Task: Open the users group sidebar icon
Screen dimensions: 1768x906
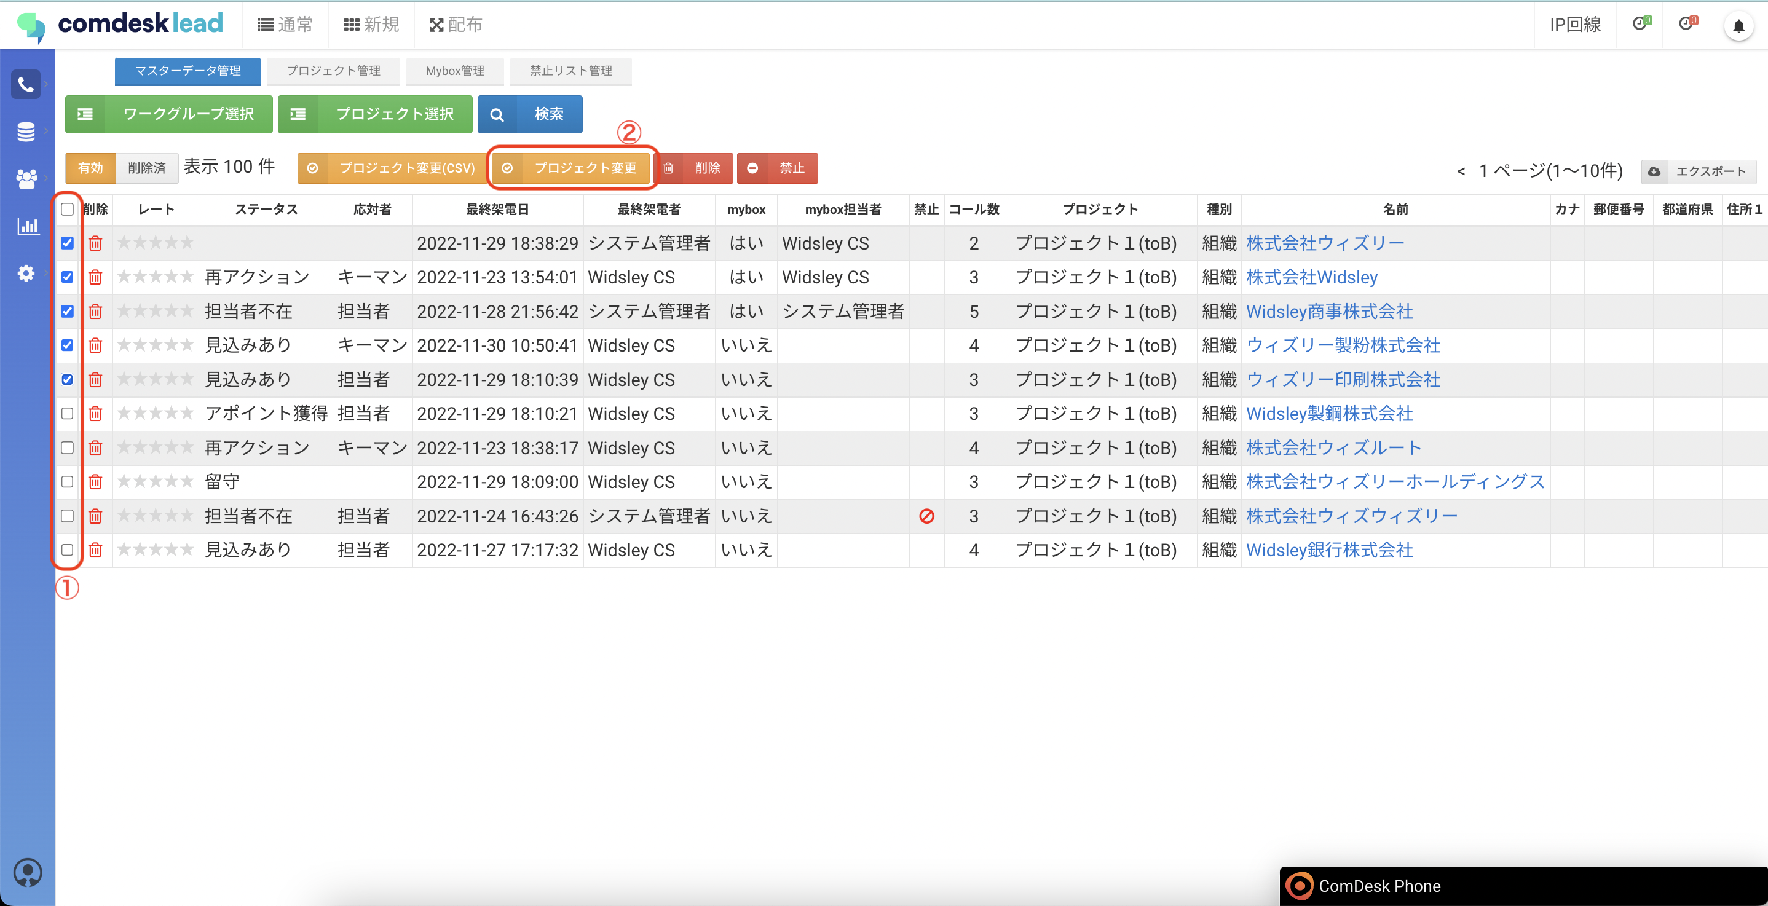Action: point(26,178)
